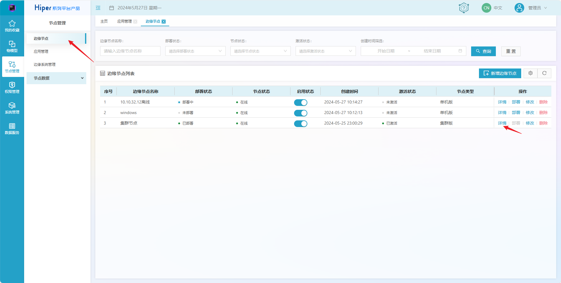Click 删除 for 集群节点

click(544, 123)
